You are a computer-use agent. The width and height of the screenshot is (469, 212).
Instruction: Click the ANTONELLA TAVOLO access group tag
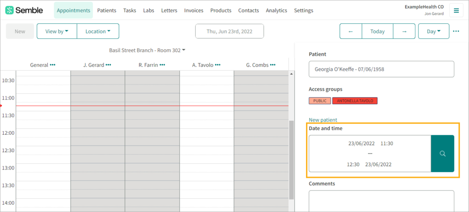[x=355, y=101]
